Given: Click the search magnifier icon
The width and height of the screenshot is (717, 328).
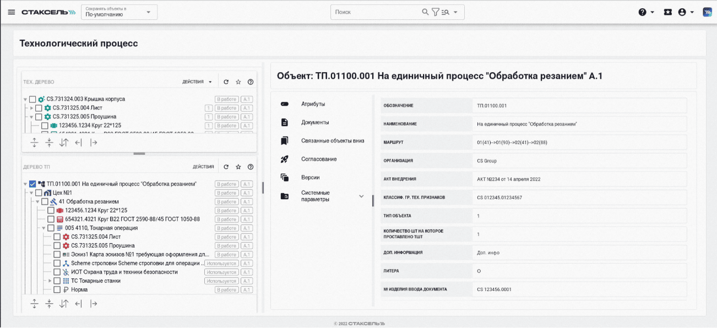Looking at the screenshot, I should (425, 12).
